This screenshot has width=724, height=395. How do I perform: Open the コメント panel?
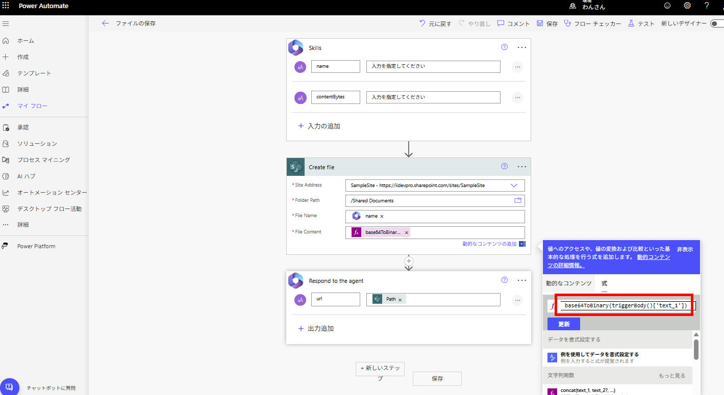pyautogui.click(x=513, y=23)
